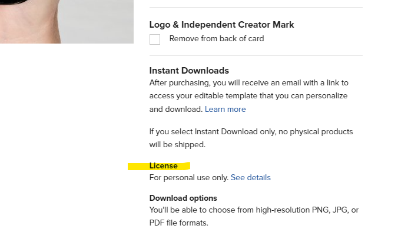
Task: Click the For personal use only text
Action: coord(189,177)
